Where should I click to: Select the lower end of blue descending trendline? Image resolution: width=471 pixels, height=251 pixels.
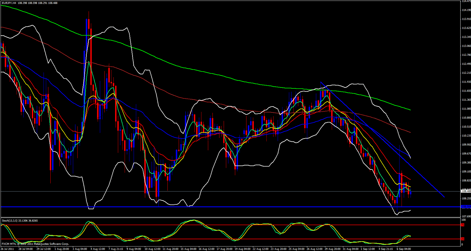444,197
